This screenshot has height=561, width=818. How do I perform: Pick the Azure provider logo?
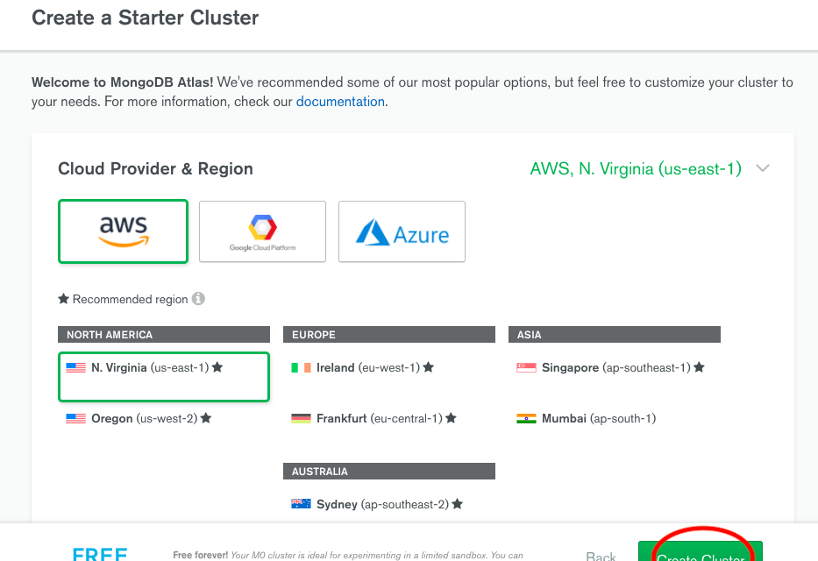click(402, 232)
